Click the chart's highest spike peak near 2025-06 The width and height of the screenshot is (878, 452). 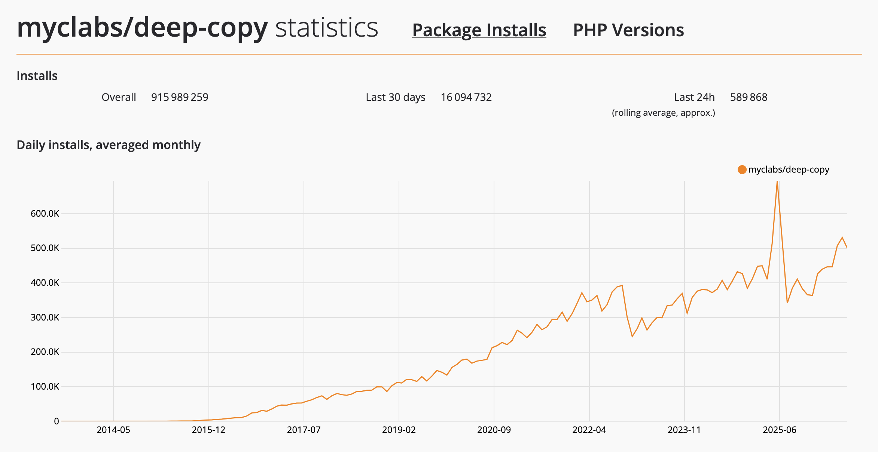[x=777, y=182]
